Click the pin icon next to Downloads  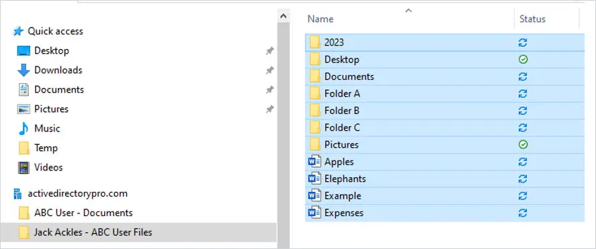point(269,70)
